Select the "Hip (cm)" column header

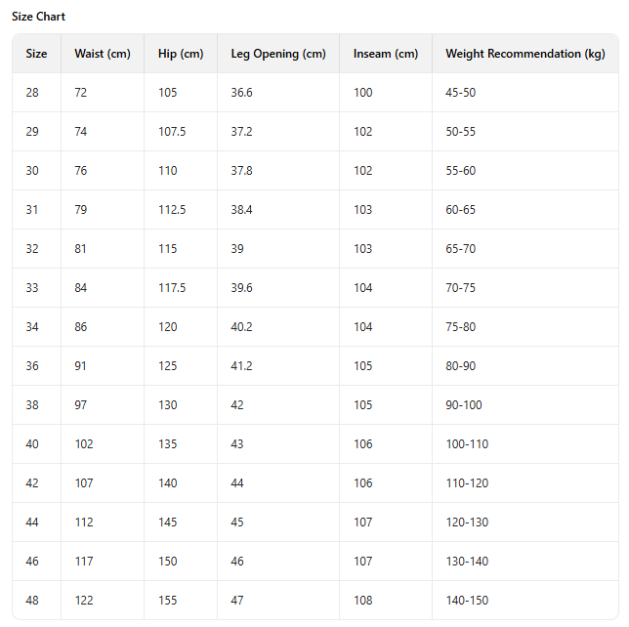pos(180,54)
